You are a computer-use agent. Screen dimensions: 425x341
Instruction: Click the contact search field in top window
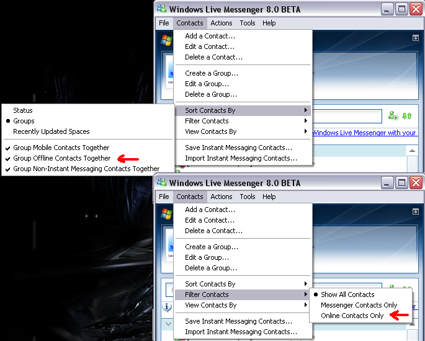click(x=347, y=116)
